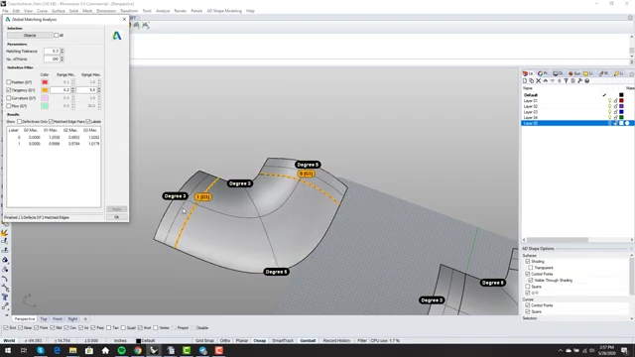Open Microsoft Edge from the taskbar
Screen dimensions: 635x357
[x=57, y=350]
